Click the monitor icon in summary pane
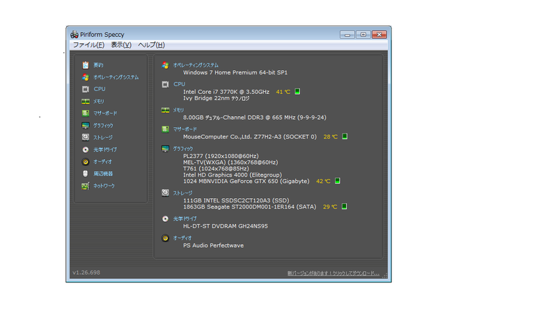The image size is (557, 313). 165,148
